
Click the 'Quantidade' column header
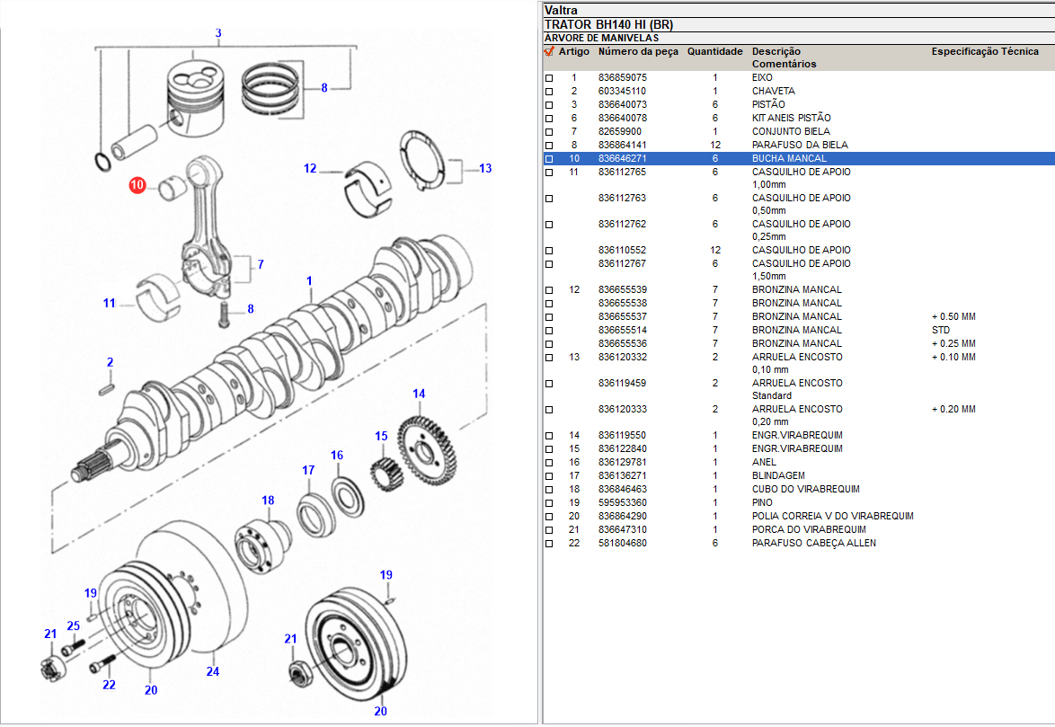(x=714, y=52)
